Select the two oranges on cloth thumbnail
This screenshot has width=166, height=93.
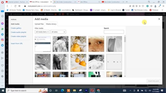point(78,62)
